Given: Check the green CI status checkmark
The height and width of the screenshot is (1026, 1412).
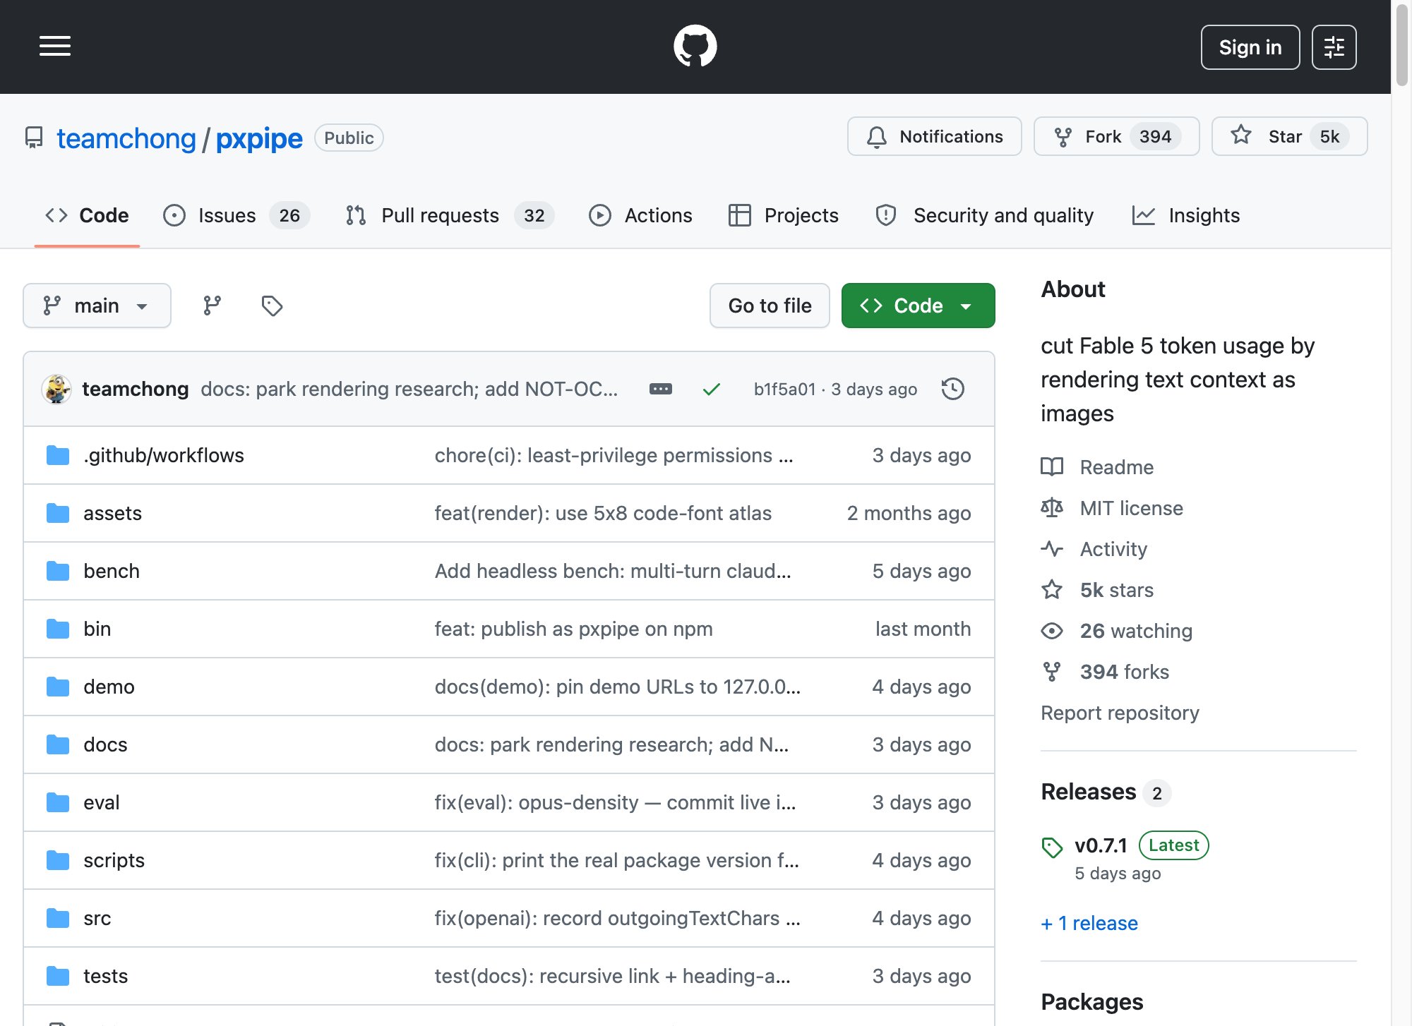Looking at the screenshot, I should pos(712,389).
